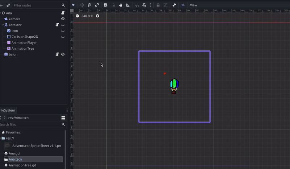Click the res://Ana.tscn path field
The height and width of the screenshot is (169, 290).
point(33,118)
